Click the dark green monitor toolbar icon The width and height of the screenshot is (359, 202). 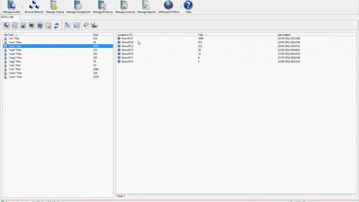(x=31, y=25)
